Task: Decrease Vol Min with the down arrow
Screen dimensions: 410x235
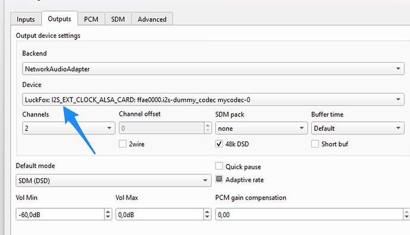Action: tap(108, 217)
